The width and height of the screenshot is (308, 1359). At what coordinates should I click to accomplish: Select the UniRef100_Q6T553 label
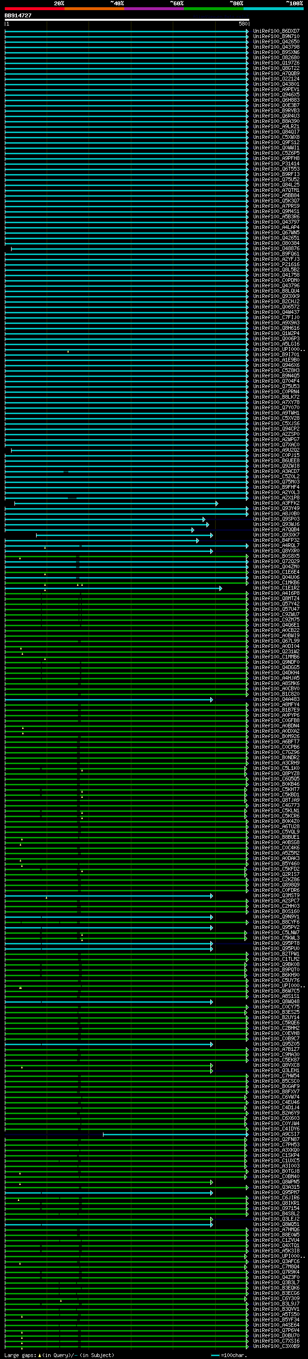click(276, 169)
